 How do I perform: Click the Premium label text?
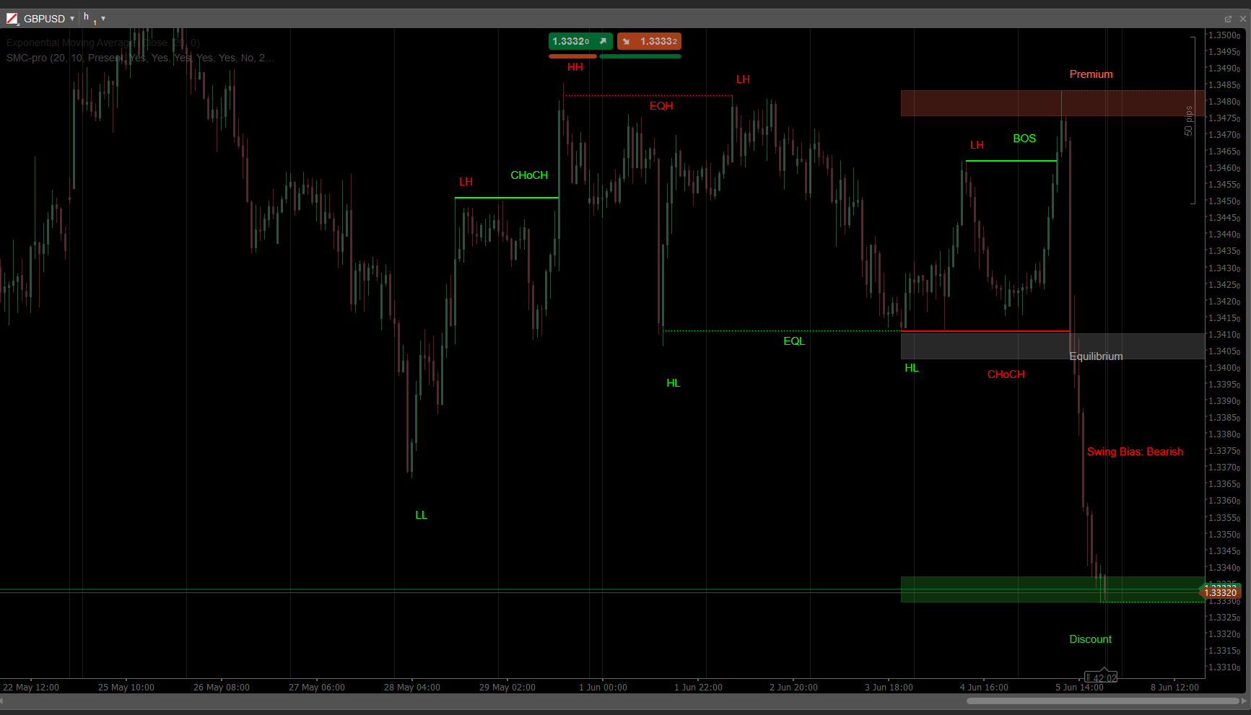click(x=1091, y=74)
